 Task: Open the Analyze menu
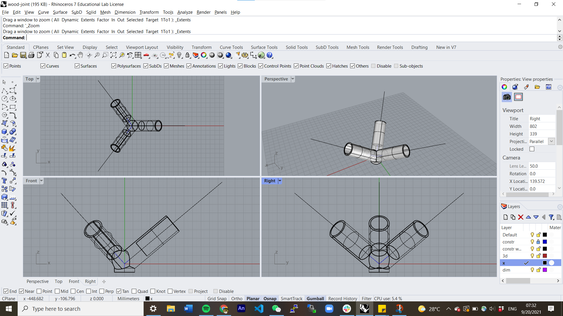tap(185, 12)
